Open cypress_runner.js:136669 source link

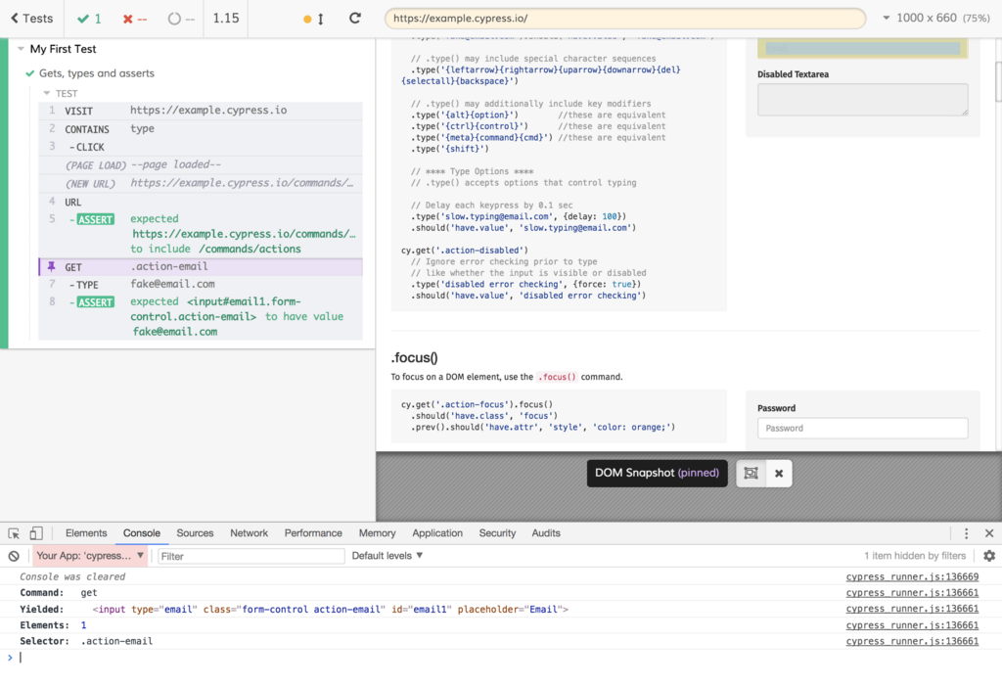pyautogui.click(x=912, y=576)
